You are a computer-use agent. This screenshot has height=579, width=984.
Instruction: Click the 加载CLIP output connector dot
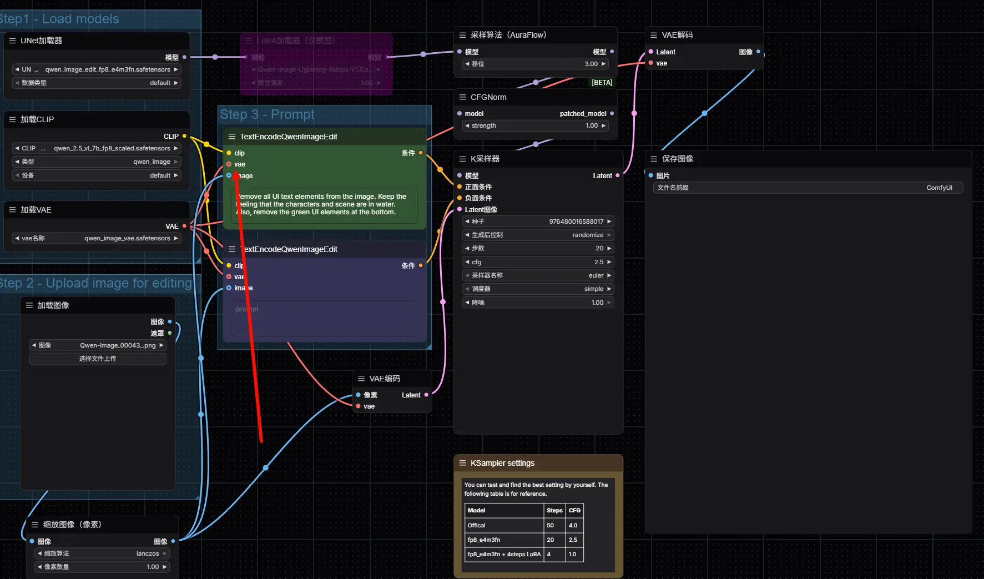pos(184,136)
